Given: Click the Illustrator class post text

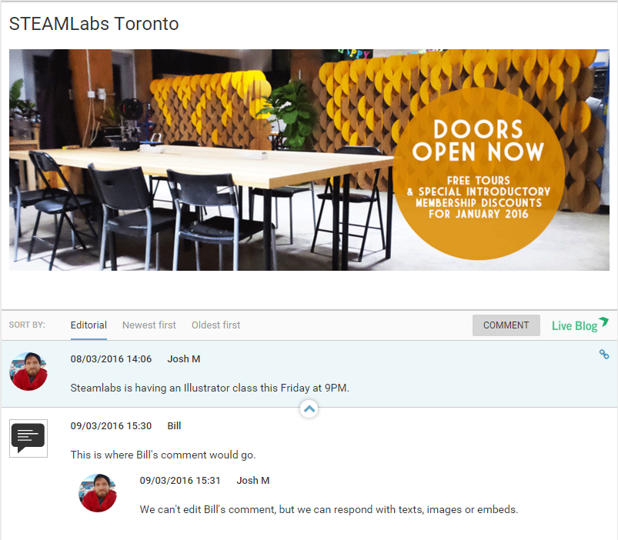Looking at the screenshot, I should (209, 388).
